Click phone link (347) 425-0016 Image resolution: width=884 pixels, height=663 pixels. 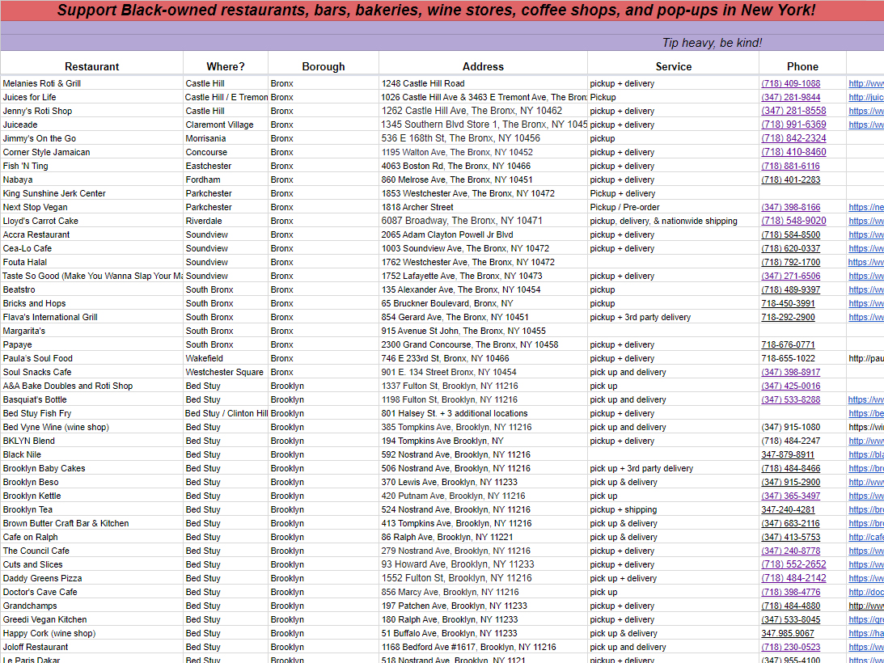click(791, 386)
